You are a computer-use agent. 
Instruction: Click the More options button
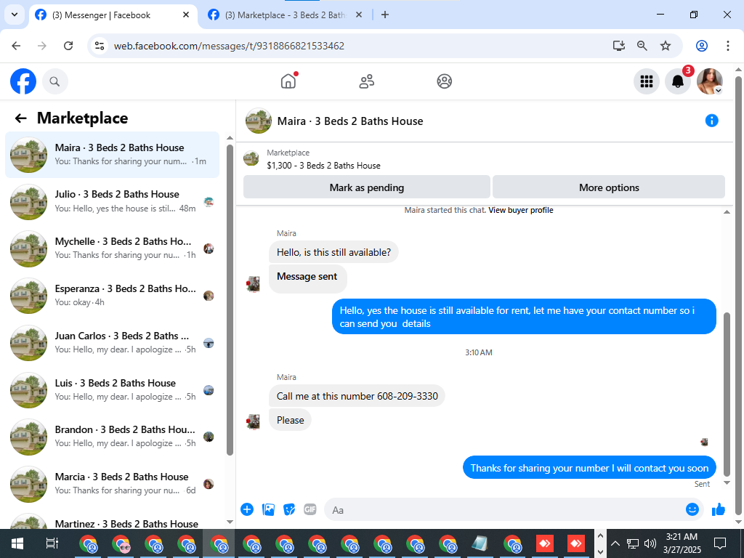[609, 187]
